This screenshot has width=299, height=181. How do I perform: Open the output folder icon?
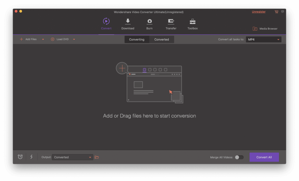pos(97,157)
